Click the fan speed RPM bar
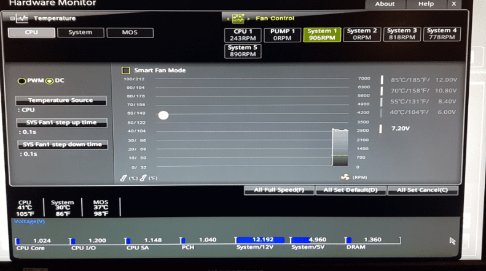Screen dimensions: 486x271 click(340, 148)
